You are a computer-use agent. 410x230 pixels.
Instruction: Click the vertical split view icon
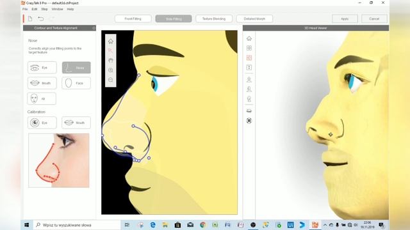(x=249, y=68)
